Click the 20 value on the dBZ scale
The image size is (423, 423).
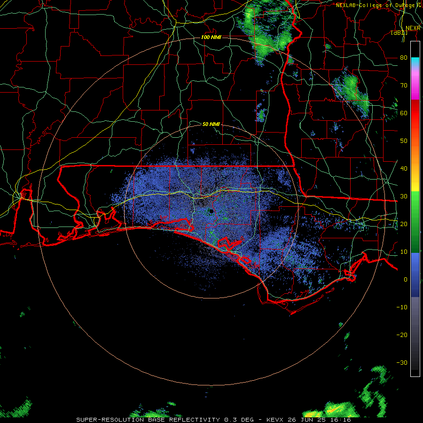pyautogui.click(x=404, y=224)
